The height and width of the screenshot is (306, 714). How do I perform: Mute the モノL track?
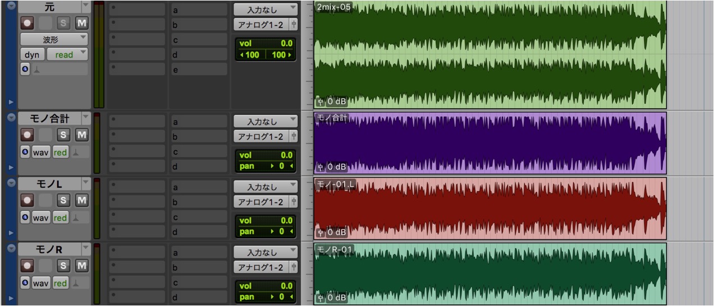82,200
